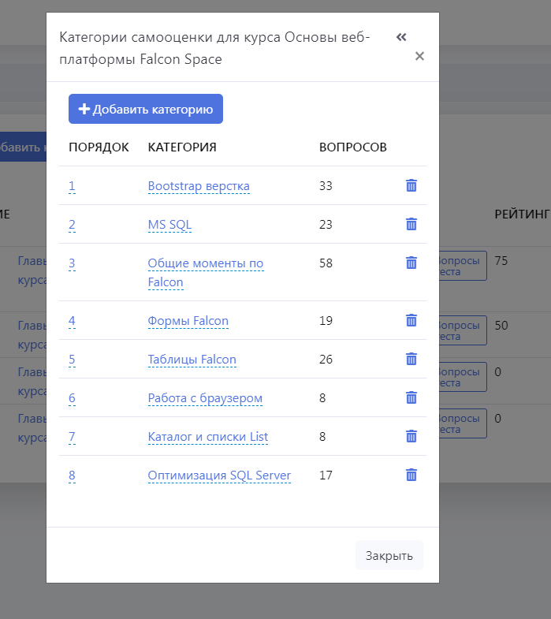Open the Таблицы Falcon category link
This screenshot has height=619, width=551.
pos(192,360)
